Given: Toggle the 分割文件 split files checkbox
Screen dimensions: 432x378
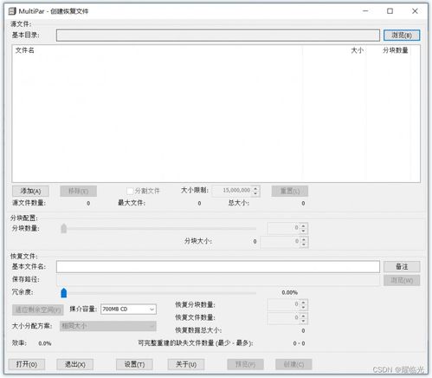Looking at the screenshot, I should 130,191.
